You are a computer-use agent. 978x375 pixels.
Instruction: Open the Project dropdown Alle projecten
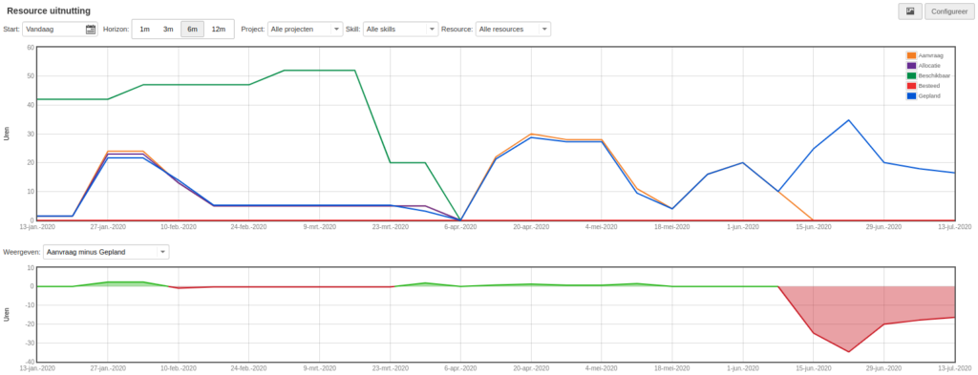pyautogui.click(x=305, y=30)
